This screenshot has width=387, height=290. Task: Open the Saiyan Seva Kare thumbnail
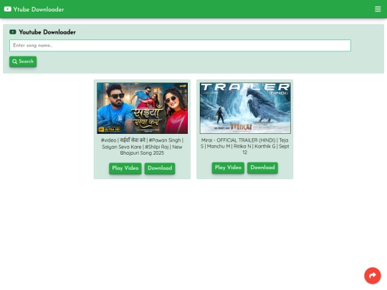(142, 108)
